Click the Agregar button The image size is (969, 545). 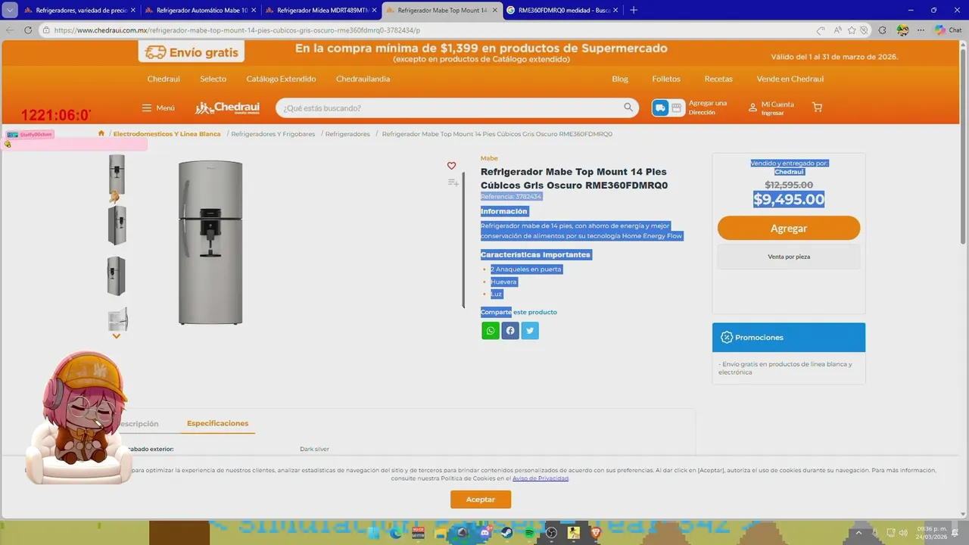coord(789,228)
